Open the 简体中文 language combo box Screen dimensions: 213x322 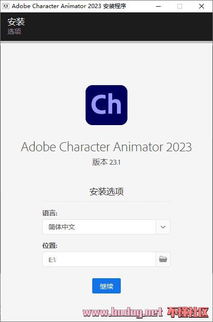[106, 227]
